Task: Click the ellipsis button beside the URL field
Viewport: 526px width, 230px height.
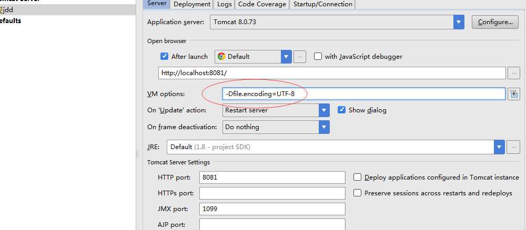Action: pyautogui.click(x=513, y=73)
